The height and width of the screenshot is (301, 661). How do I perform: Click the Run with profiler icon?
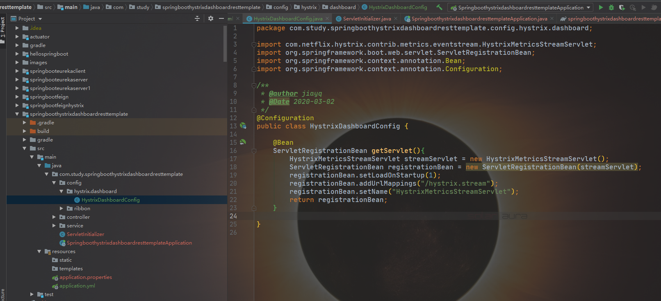tap(633, 7)
